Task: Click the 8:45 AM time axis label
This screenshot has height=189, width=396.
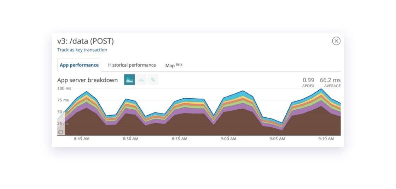Action: click(x=82, y=139)
